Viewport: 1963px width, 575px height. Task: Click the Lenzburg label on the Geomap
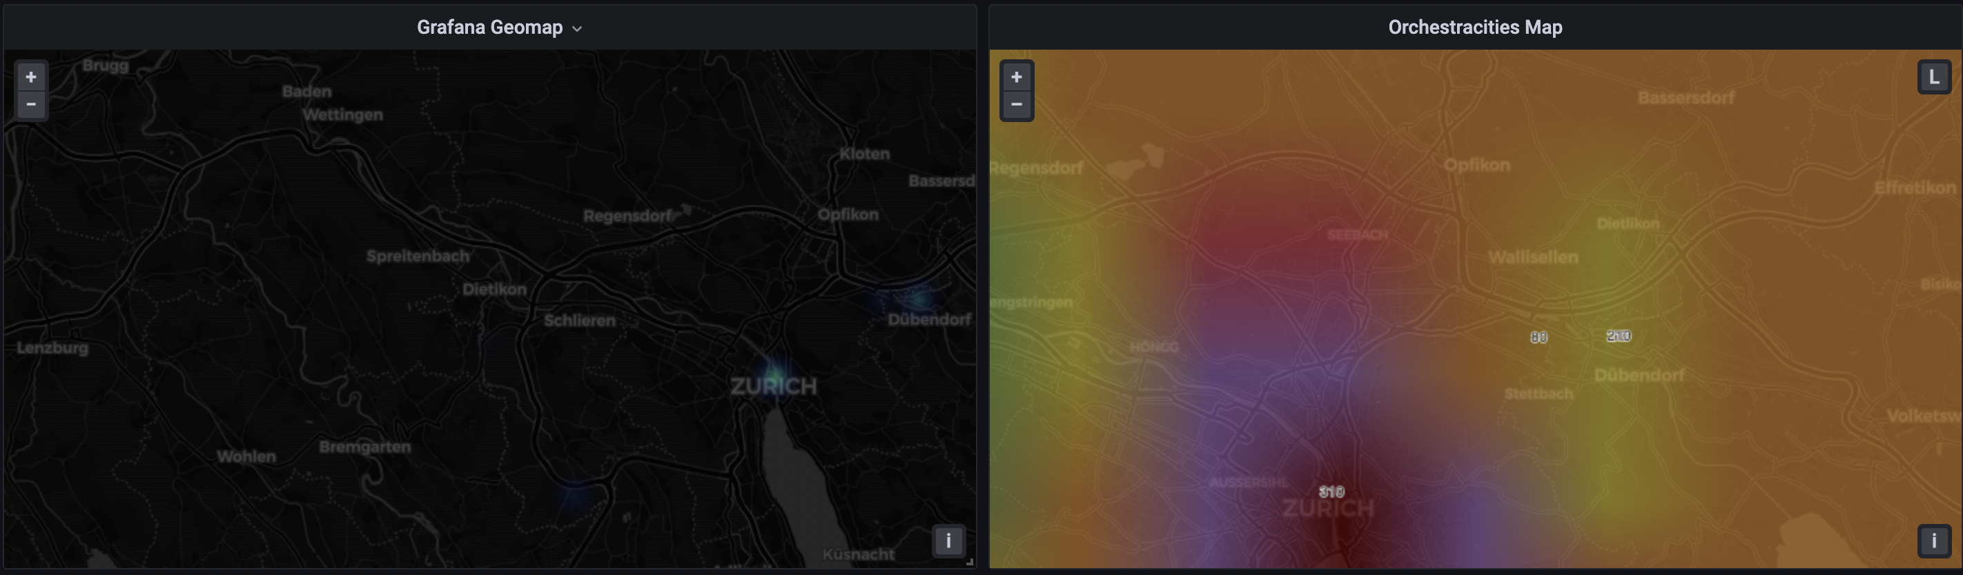[x=52, y=348]
